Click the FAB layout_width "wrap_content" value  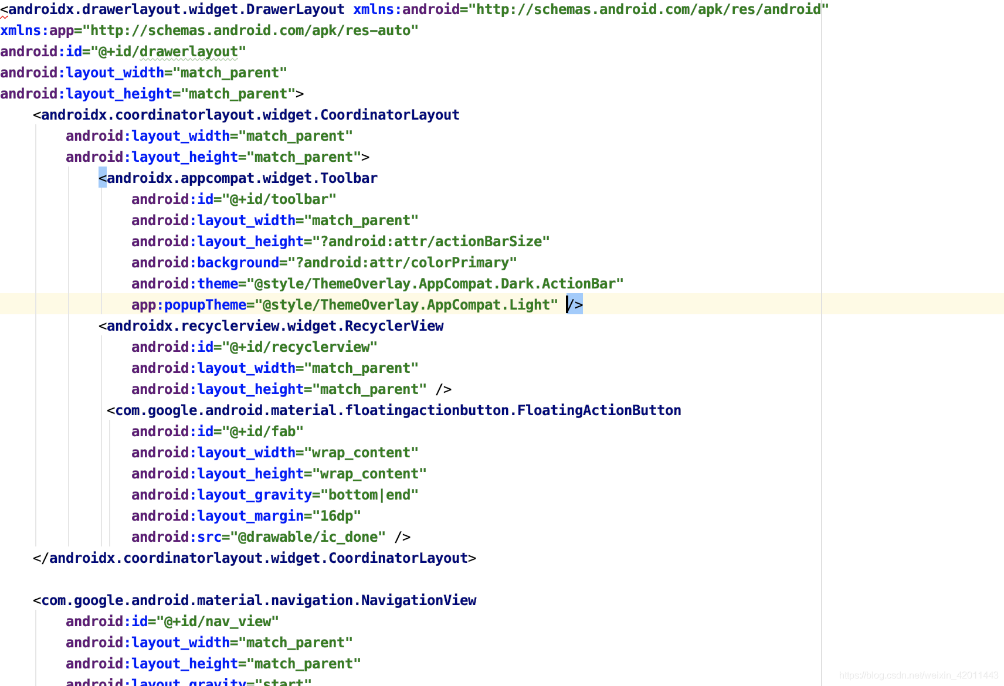361,453
